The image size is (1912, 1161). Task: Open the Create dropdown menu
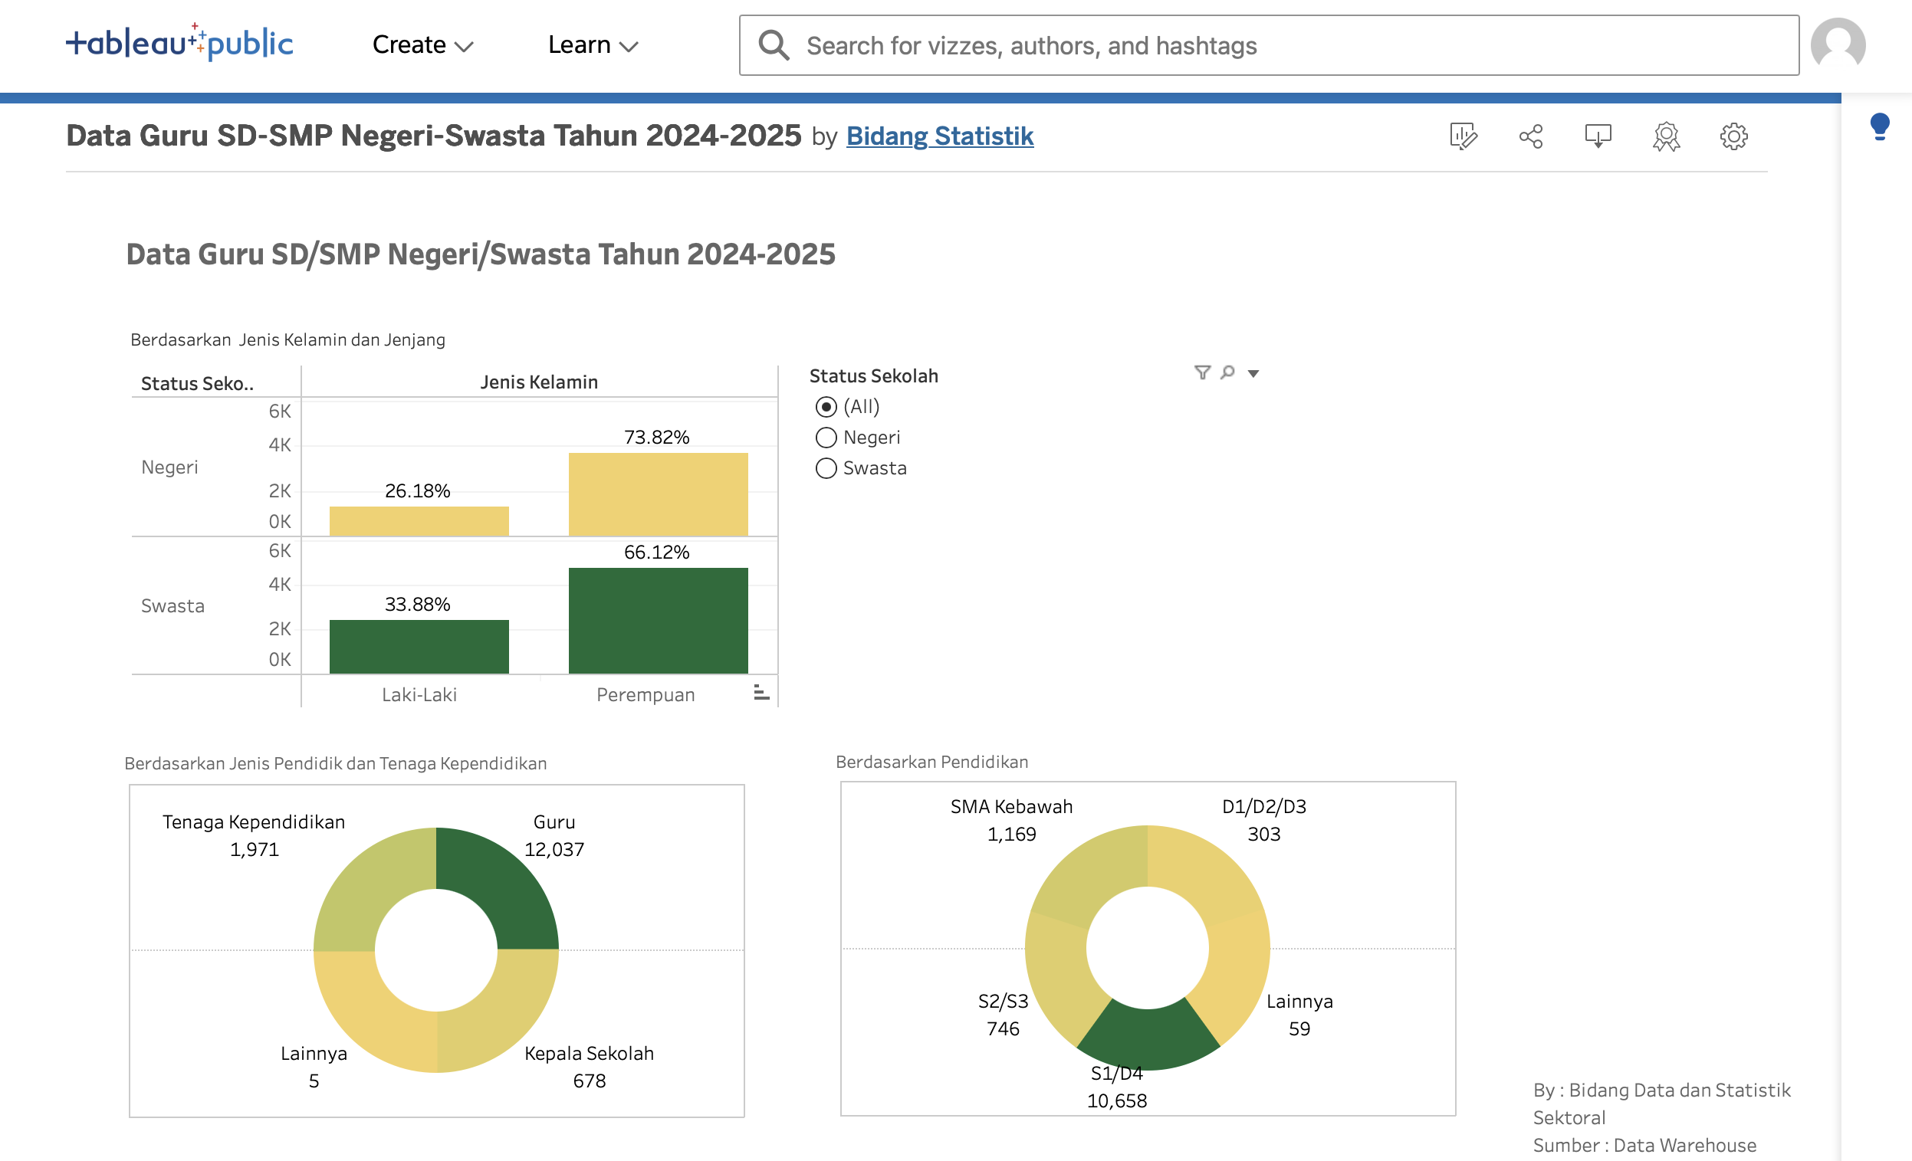[422, 45]
